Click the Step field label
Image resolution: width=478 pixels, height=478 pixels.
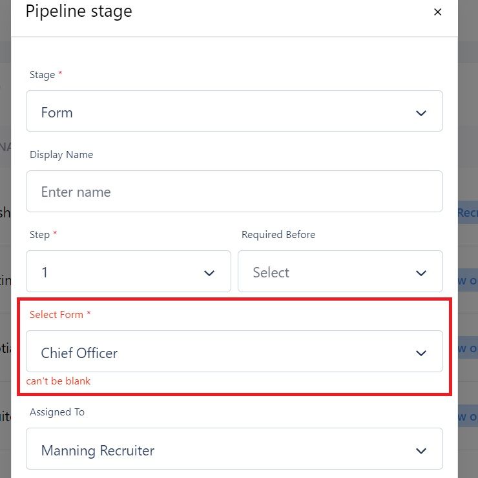[43, 235]
